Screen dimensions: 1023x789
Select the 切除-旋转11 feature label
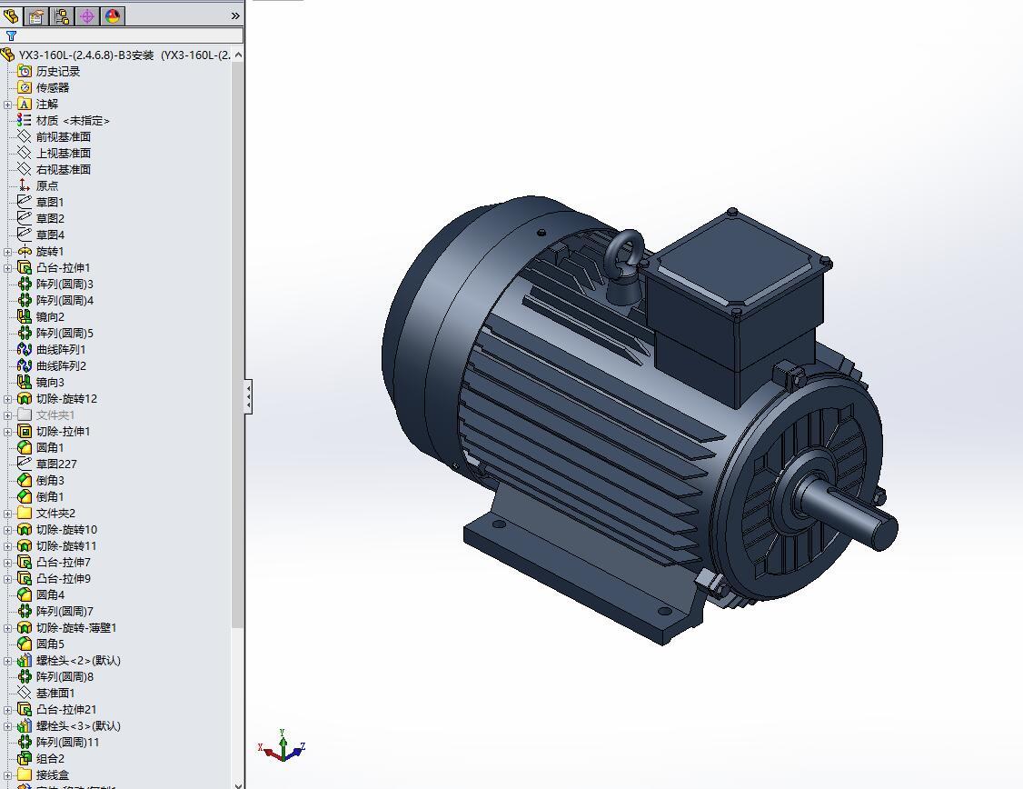(66, 545)
